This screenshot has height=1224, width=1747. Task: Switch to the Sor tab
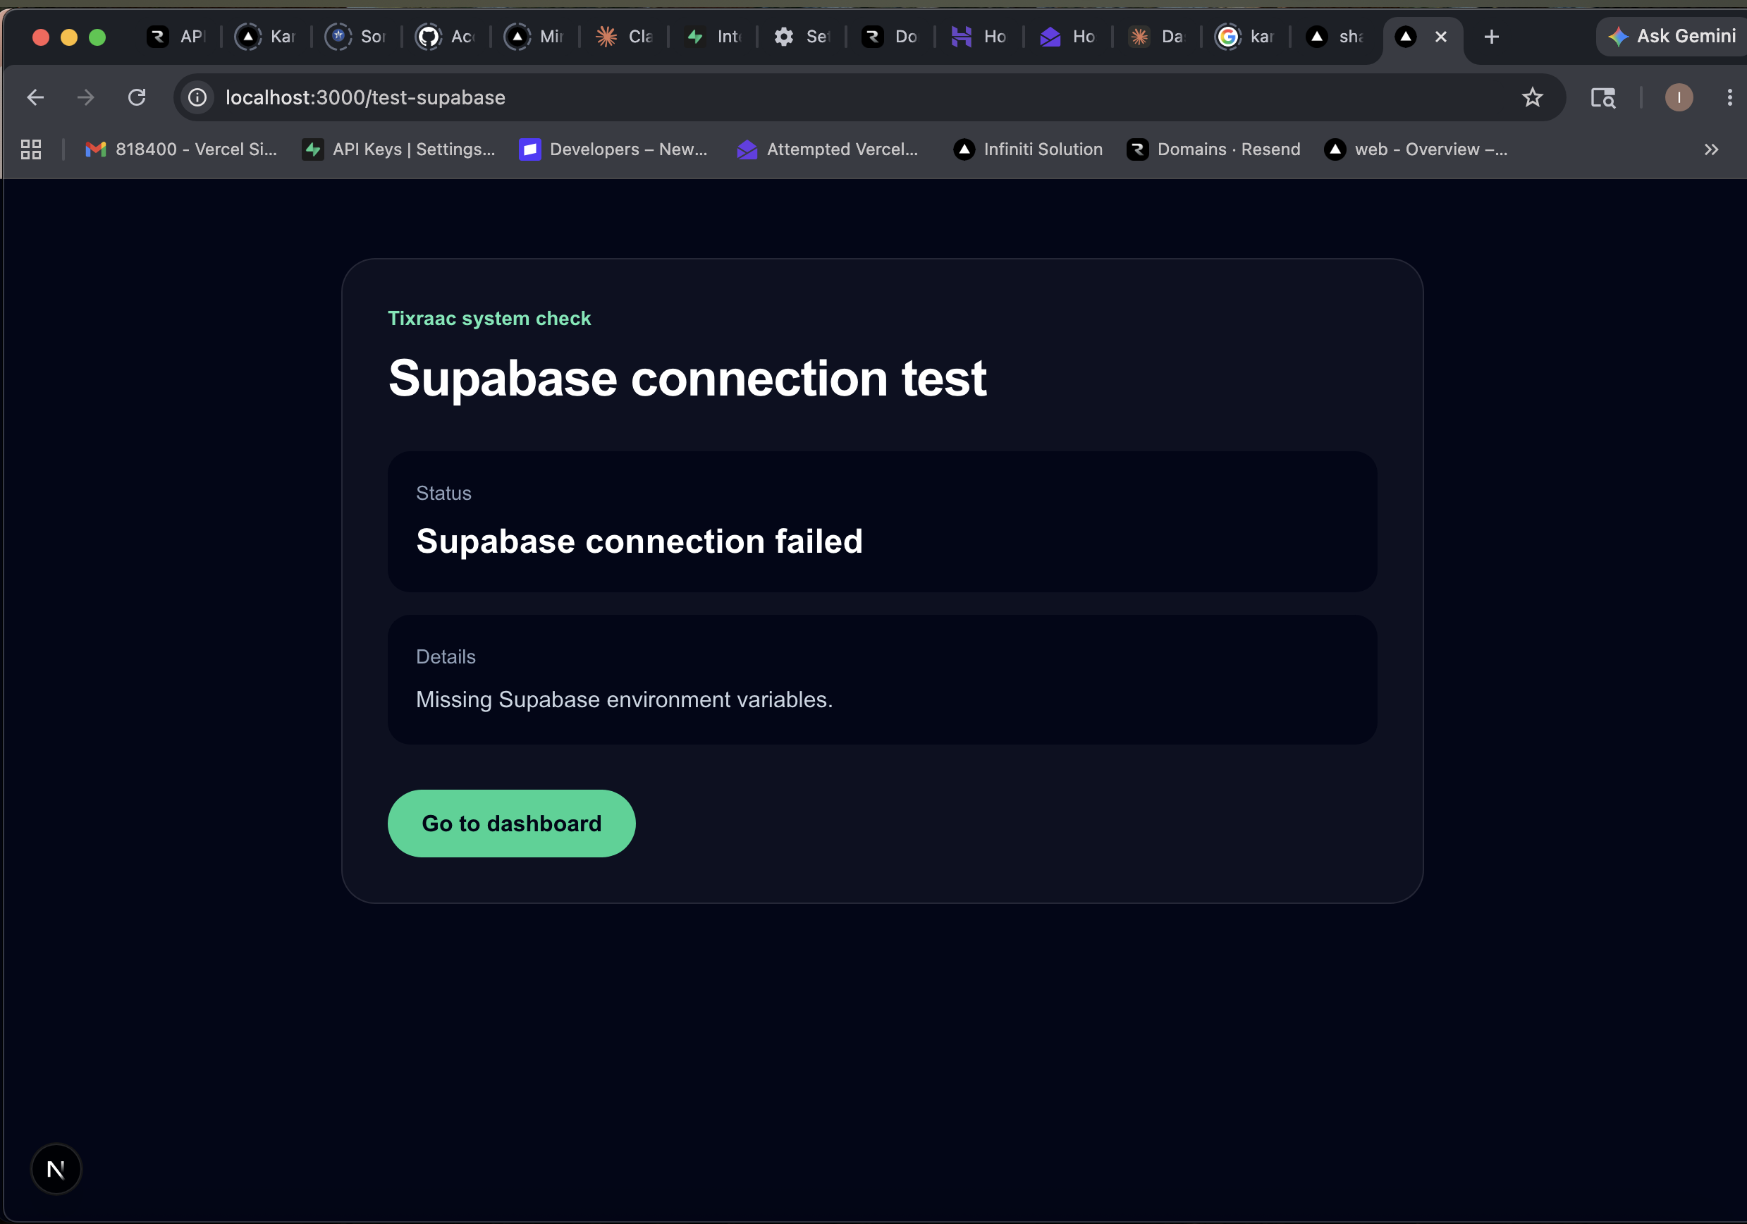[x=355, y=37]
